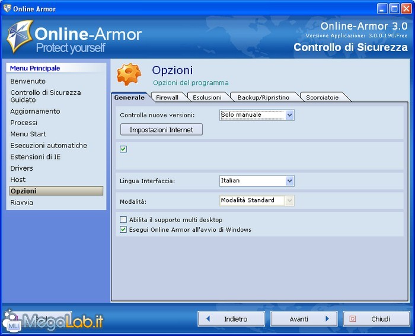Enable Abilita il supporto multi desktop
The image size is (415, 336).
tap(123, 220)
